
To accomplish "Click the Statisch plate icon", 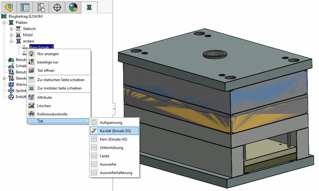I will (x=18, y=29).
